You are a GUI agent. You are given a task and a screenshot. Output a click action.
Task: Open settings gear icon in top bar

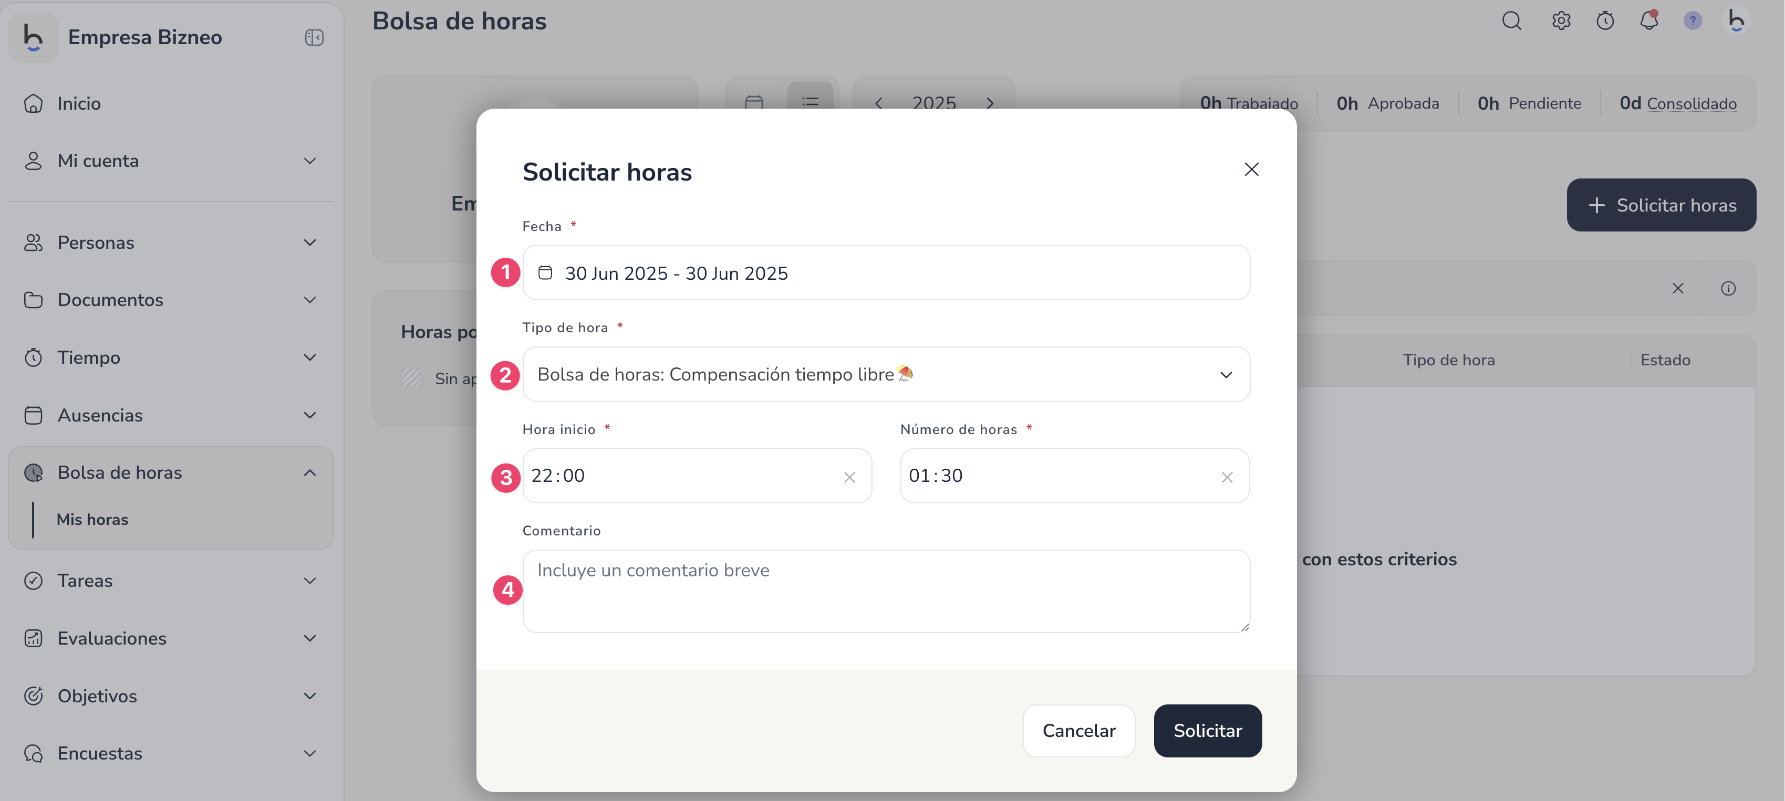(x=1561, y=21)
